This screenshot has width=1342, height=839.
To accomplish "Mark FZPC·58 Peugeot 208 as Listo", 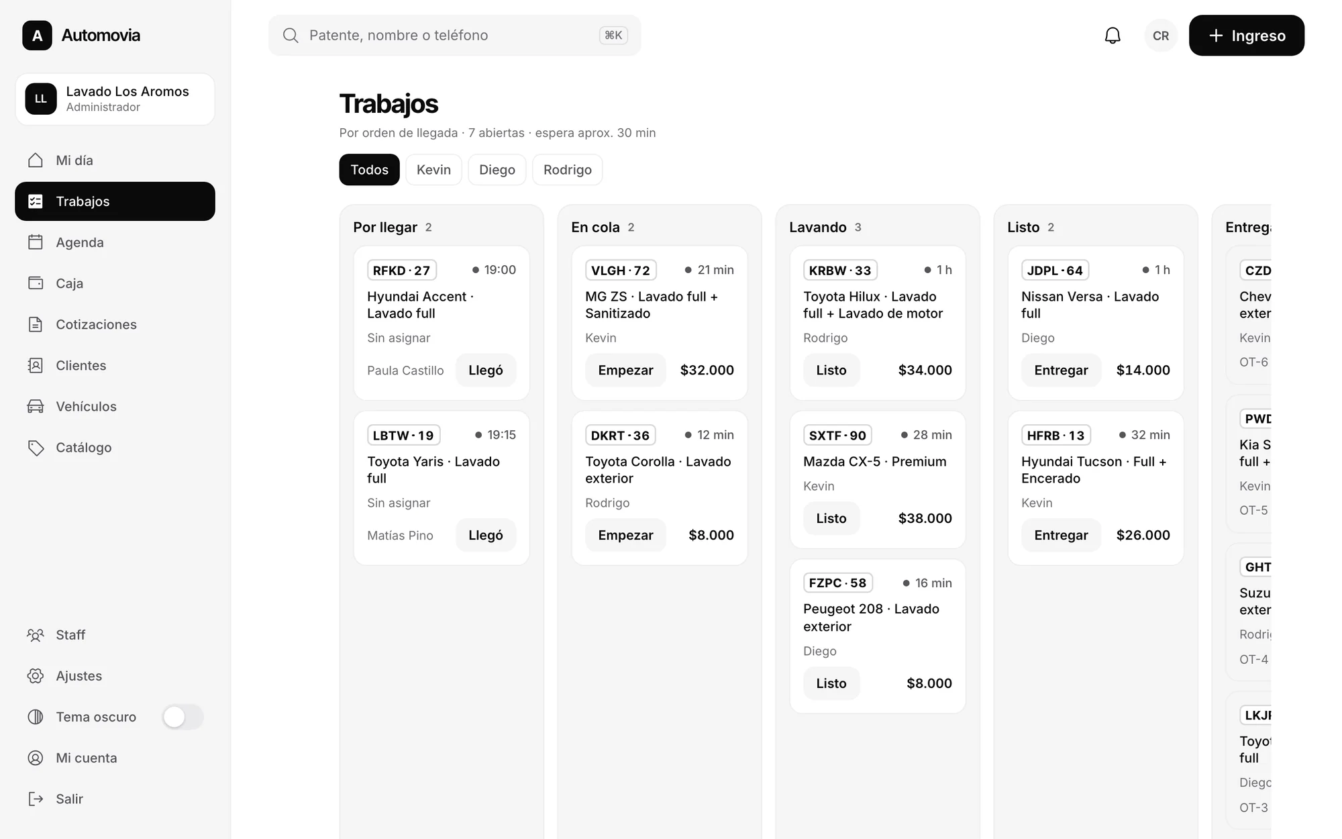I will pyautogui.click(x=831, y=683).
